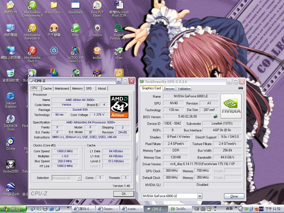Switch to the Mainboard tab in CPU-Z

click(x=62, y=88)
